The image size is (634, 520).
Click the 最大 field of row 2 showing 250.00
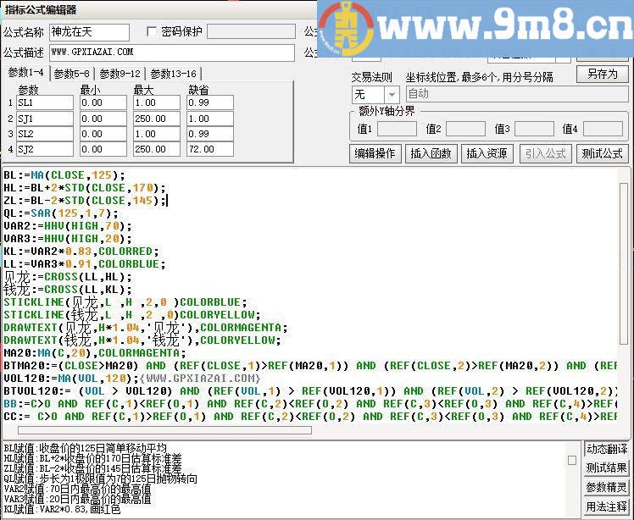click(x=157, y=119)
